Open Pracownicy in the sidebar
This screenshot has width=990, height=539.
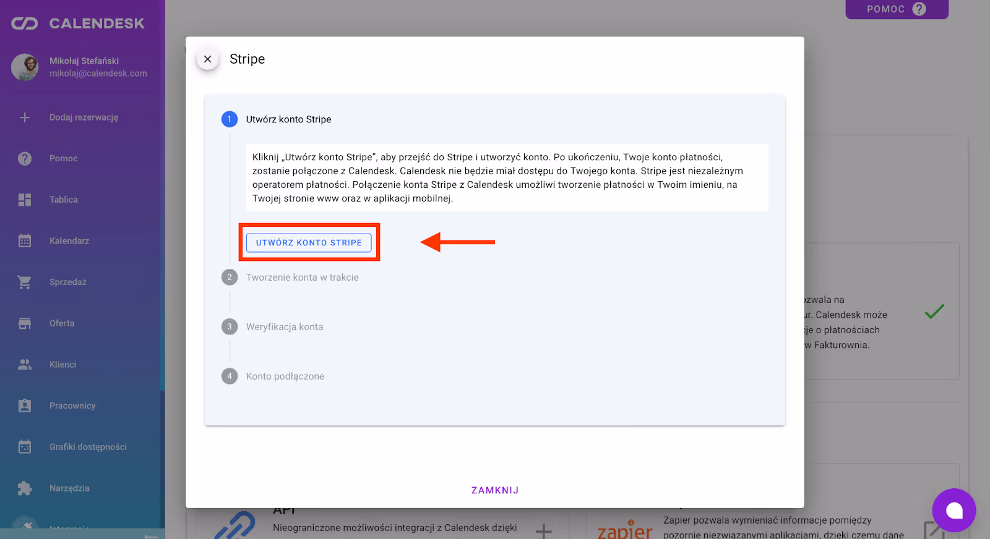72,406
